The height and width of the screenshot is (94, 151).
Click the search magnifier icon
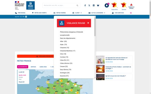coord(77,6)
